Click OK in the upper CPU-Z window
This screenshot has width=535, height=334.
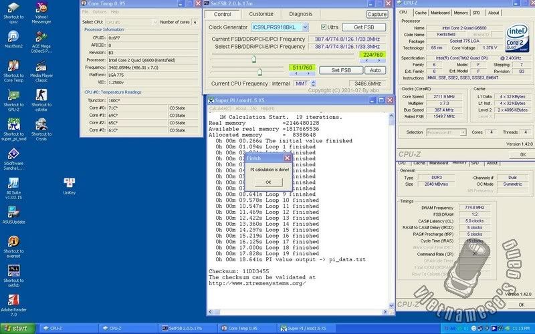tap(523, 155)
